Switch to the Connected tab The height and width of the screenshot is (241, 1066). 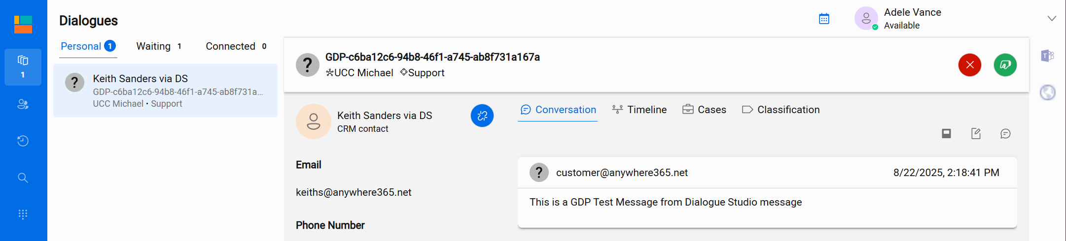click(236, 46)
